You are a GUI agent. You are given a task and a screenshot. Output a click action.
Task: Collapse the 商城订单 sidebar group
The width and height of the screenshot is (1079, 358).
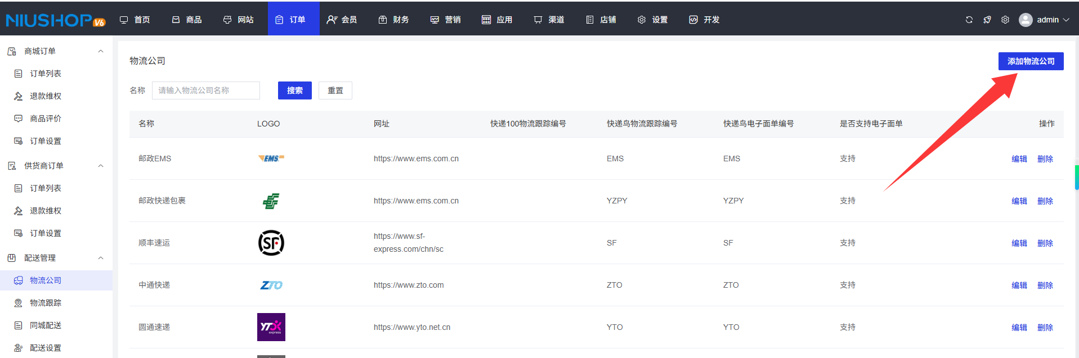tap(101, 51)
